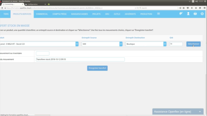Click the Sélectionner button
This screenshot has width=207, height=116.
pos(193,44)
